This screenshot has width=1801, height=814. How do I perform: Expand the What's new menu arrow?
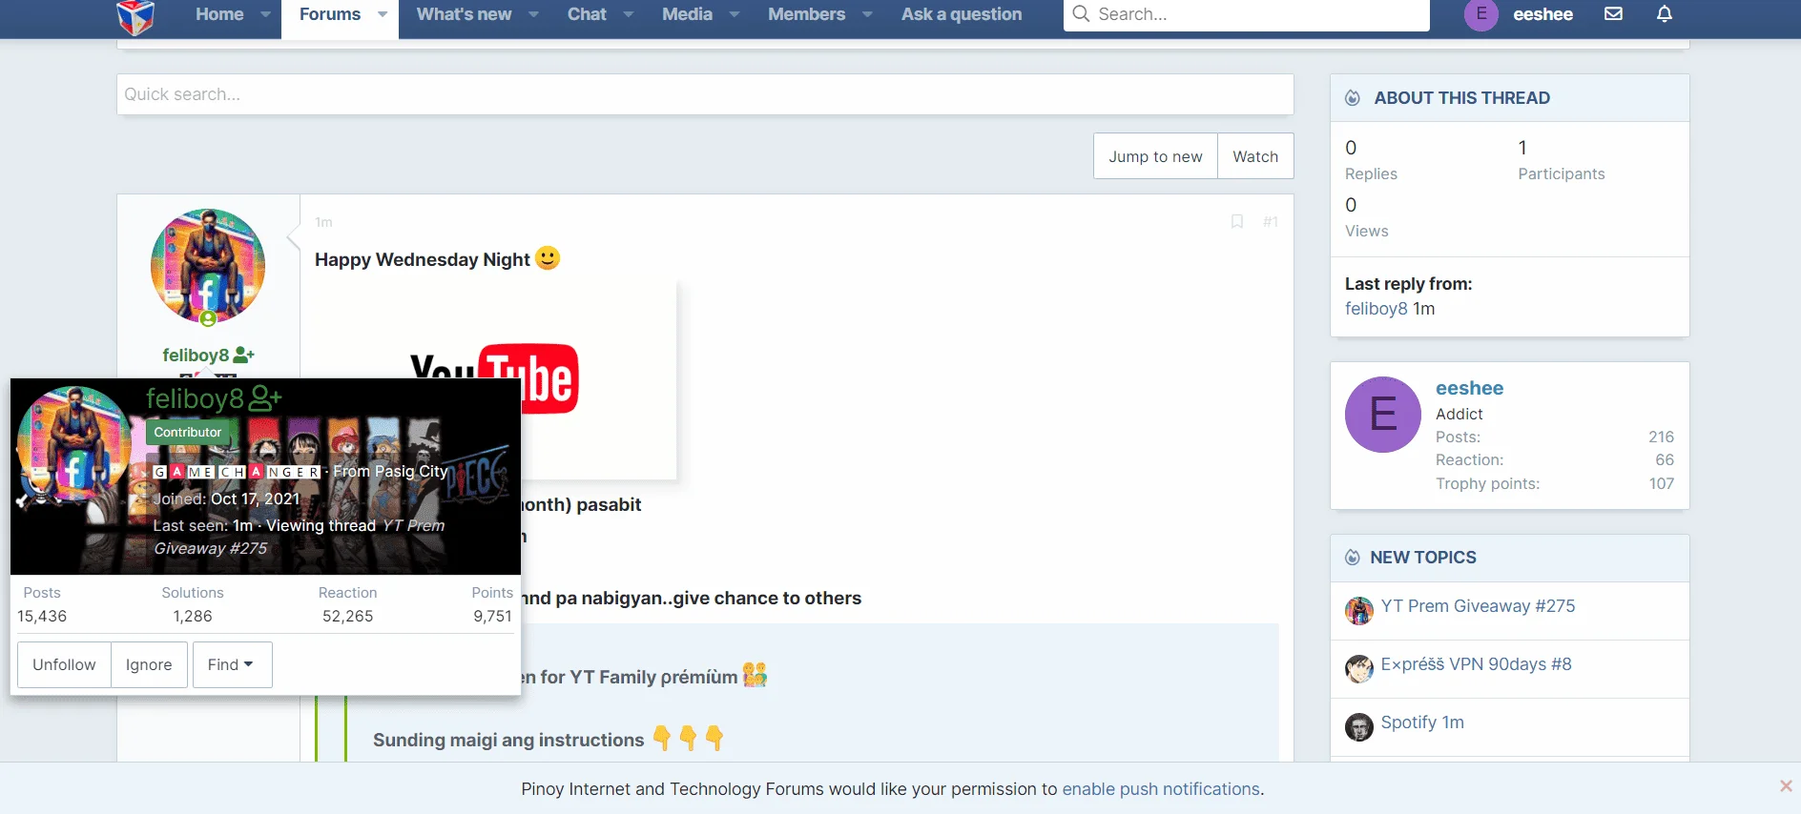[533, 14]
